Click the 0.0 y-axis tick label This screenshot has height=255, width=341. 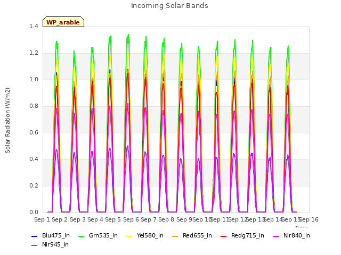[x=34, y=212]
